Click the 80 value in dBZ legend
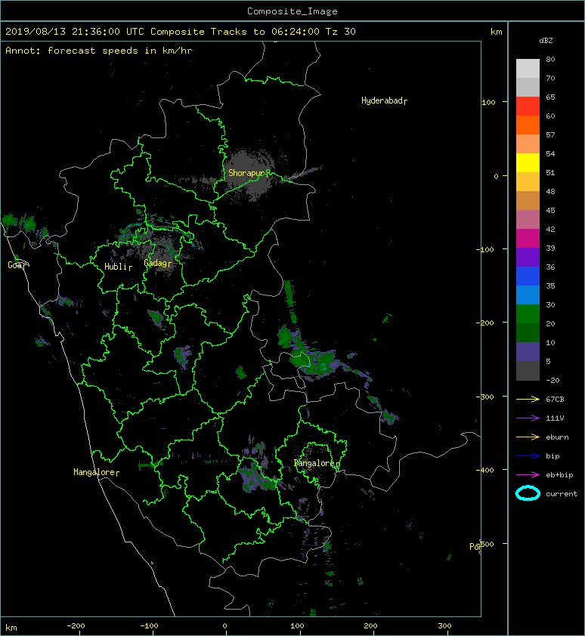The width and height of the screenshot is (585, 636). coord(550,59)
